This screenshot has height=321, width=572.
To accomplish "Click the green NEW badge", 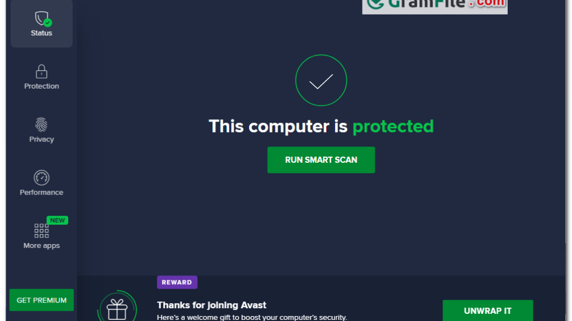I will click(x=58, y=220).
